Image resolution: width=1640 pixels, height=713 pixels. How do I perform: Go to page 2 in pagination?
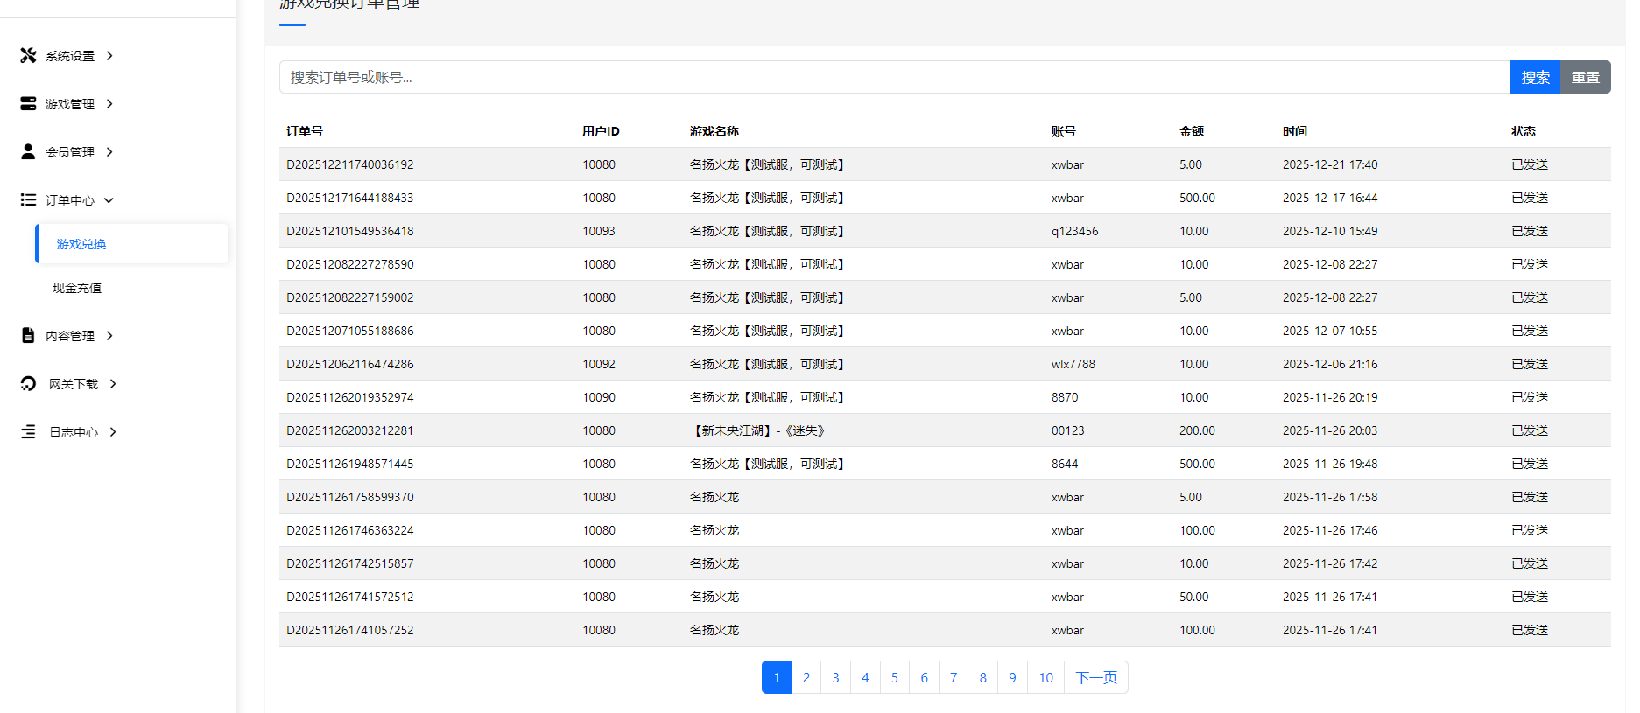click(806, 678)
